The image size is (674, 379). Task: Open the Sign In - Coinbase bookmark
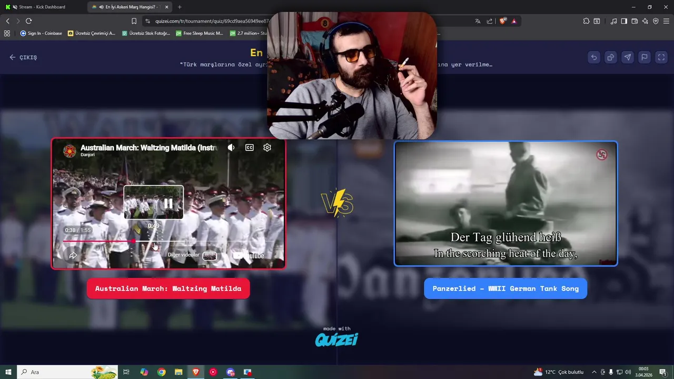click(41, 33)
